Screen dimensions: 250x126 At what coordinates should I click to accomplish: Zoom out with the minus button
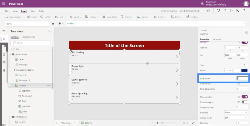tap(147, 123)
